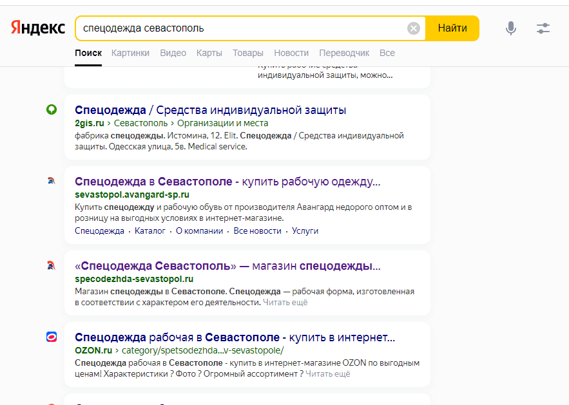Open the Переводчик tab
Screen dimensions: 569x405
point(344,53)
